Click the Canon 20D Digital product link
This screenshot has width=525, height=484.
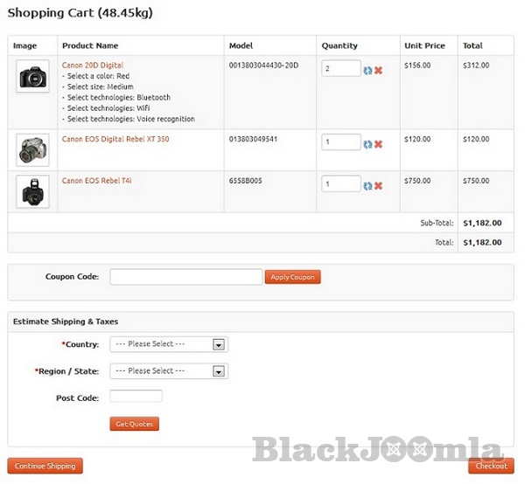coord(93,66)
